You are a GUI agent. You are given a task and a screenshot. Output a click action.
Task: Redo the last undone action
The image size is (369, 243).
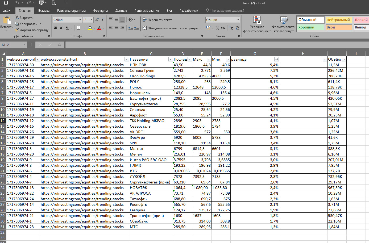click(29, 3)
